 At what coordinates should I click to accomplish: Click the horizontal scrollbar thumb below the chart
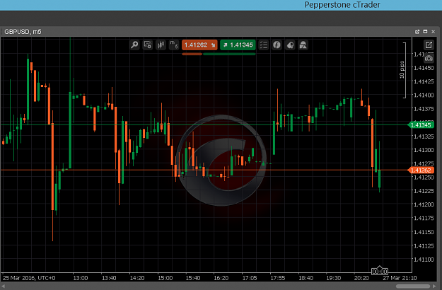pos(413,286)
